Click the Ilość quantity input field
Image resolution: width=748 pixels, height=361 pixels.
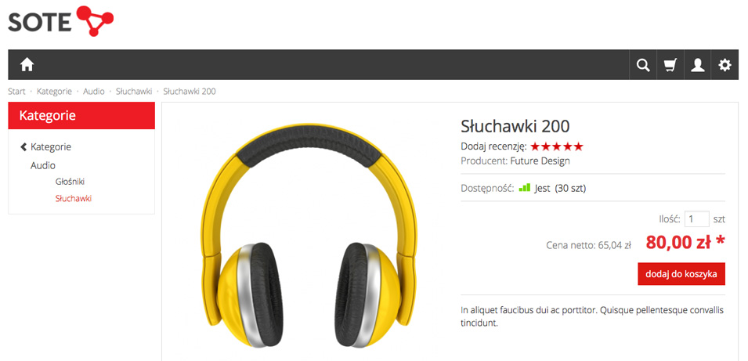pos(696,219)
